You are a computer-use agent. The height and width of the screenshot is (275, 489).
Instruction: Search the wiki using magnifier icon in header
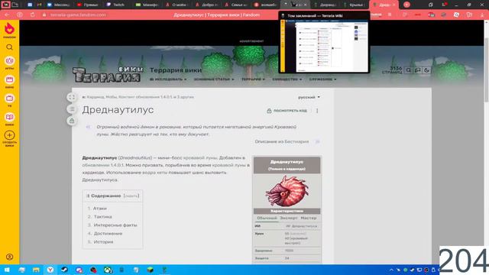coord(409,70)
